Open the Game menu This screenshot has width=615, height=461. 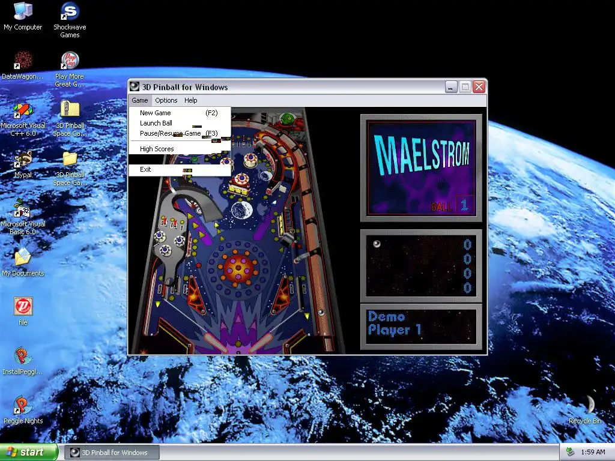coord(139,100)
